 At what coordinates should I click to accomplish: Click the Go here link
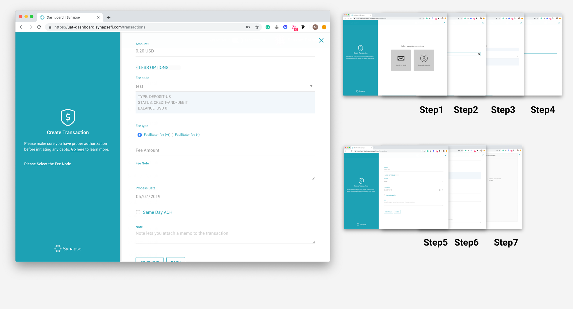(77, 149)
